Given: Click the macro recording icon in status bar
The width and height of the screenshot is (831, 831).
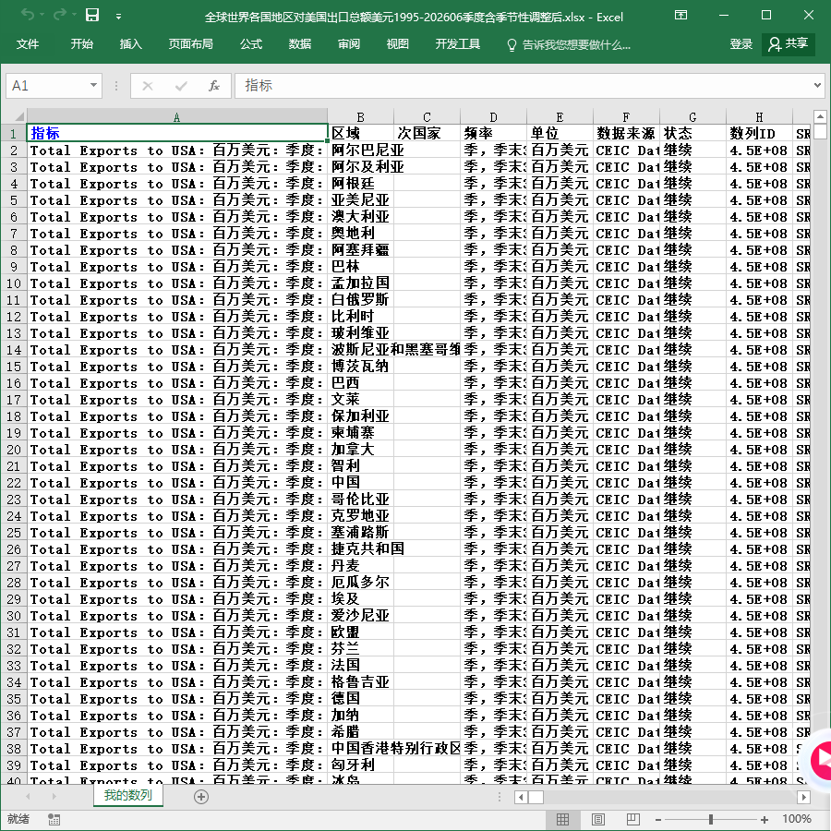Looking at the screenshot, I should (54, 819).
